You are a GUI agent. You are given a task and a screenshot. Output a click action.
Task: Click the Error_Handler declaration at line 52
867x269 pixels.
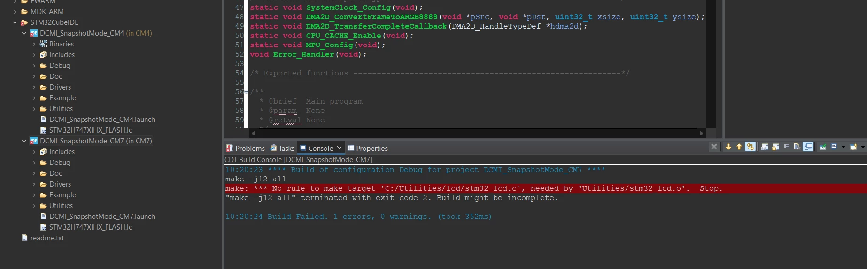[x=308, y=54]
